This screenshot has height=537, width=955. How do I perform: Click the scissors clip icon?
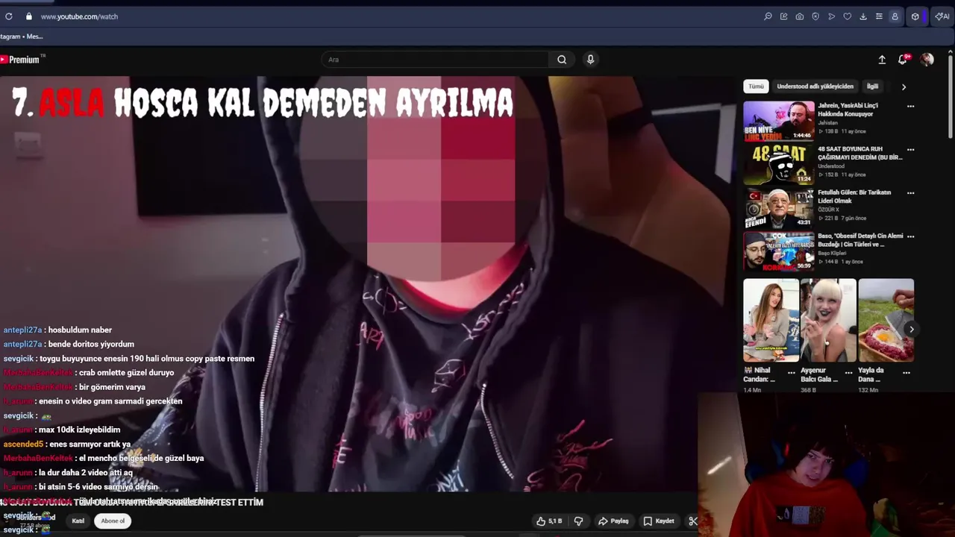point(692,521)
